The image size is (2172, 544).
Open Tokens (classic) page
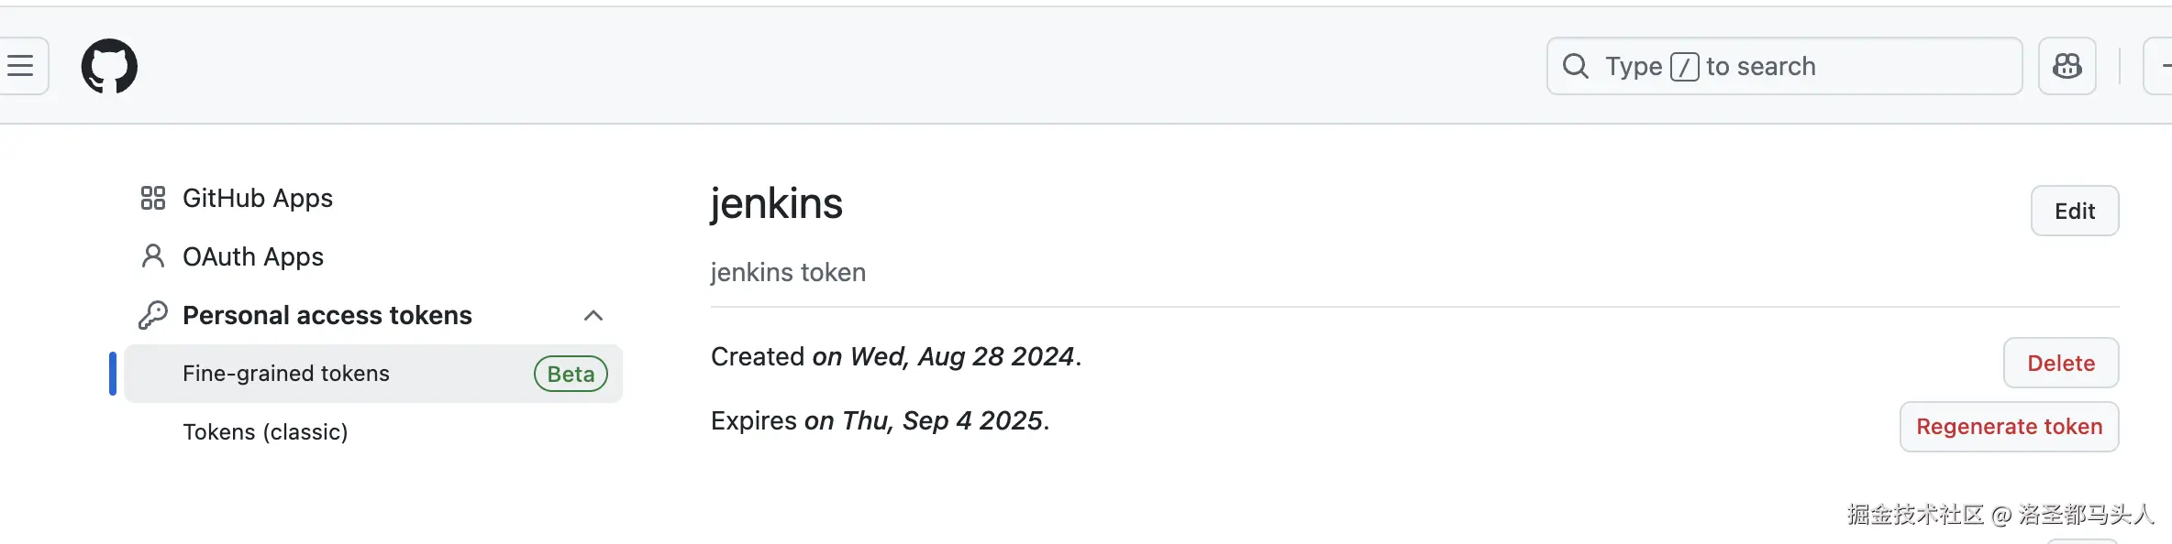[x=265, y=432]
